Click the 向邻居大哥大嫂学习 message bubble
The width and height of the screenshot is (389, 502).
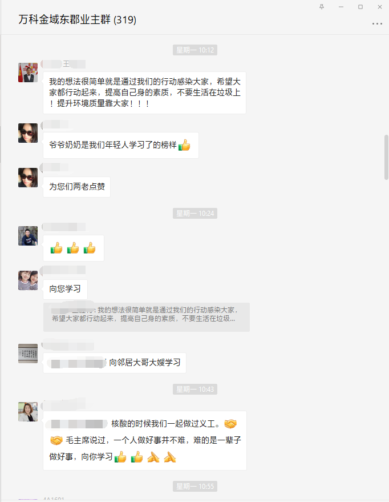[115, 363]
